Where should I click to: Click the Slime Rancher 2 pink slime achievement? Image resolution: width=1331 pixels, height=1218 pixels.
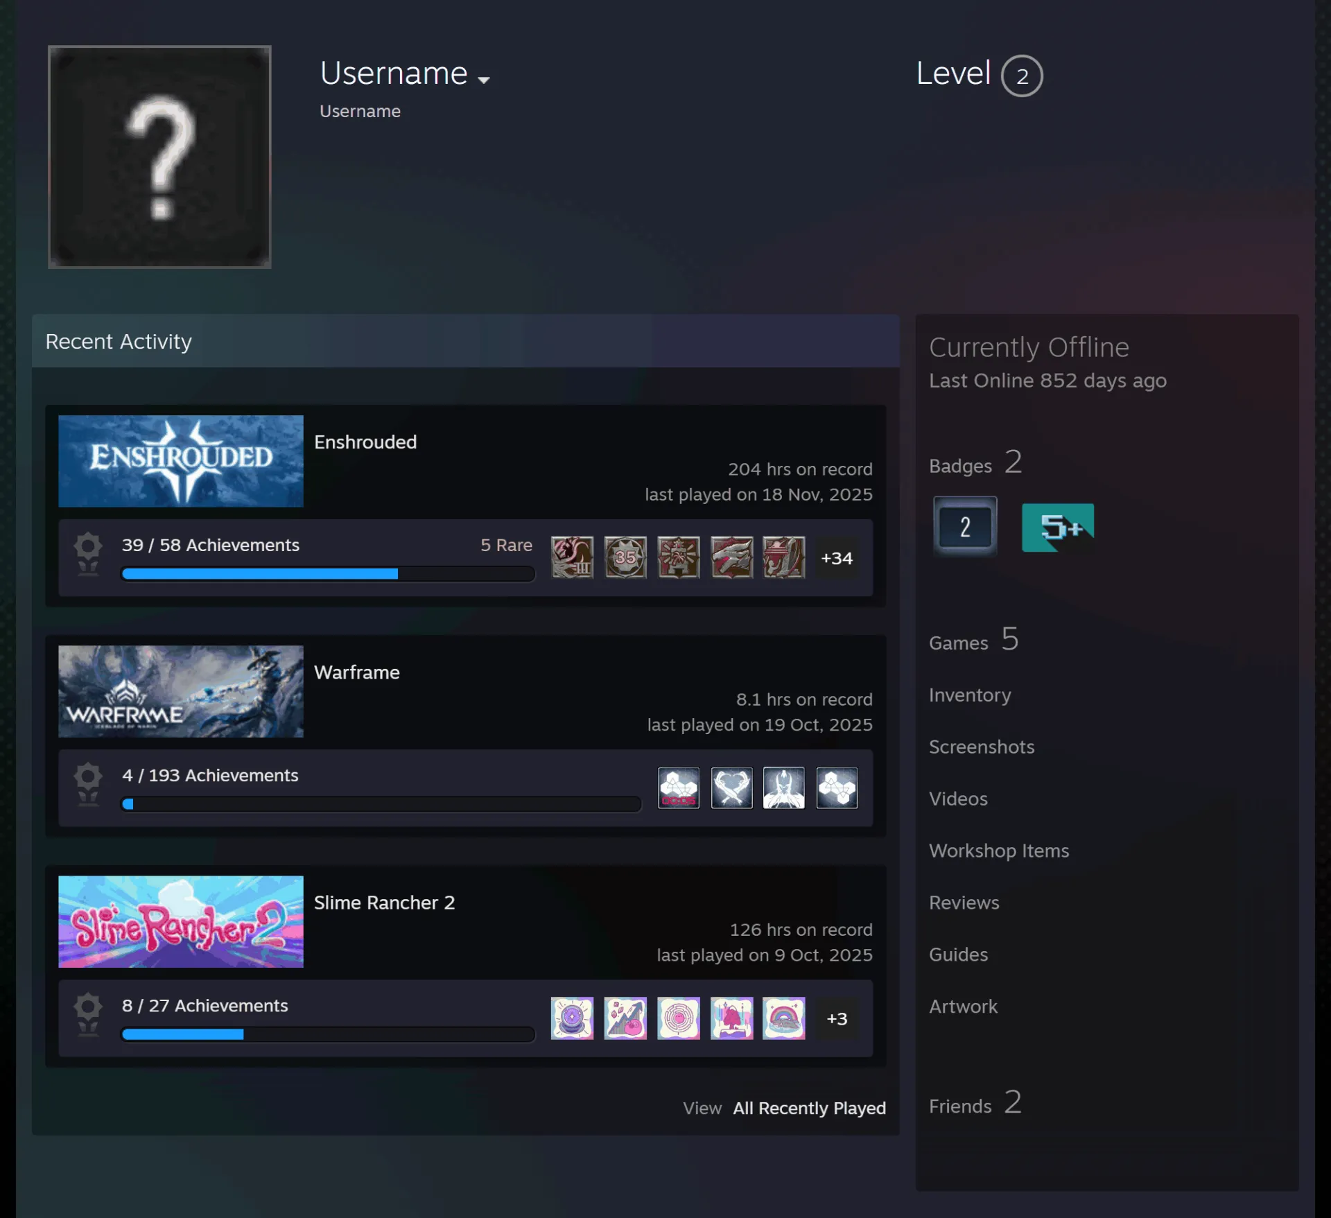tap(625, 1018)
